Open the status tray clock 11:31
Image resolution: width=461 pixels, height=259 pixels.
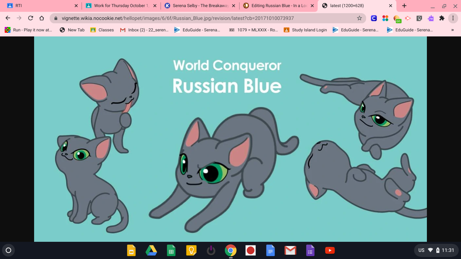coord(448,250)
